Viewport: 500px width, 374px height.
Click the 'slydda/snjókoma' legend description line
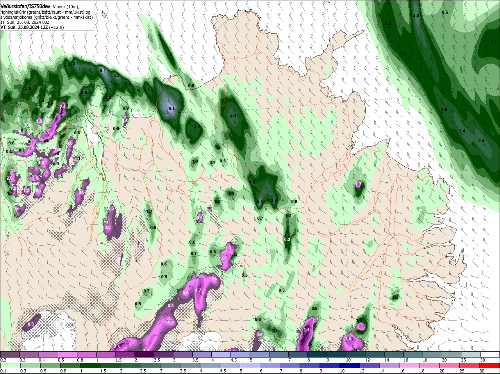point(46,17)
